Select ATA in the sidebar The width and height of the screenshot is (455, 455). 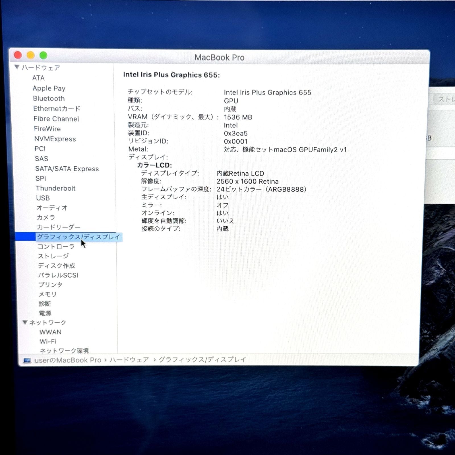tap(38, 78)
